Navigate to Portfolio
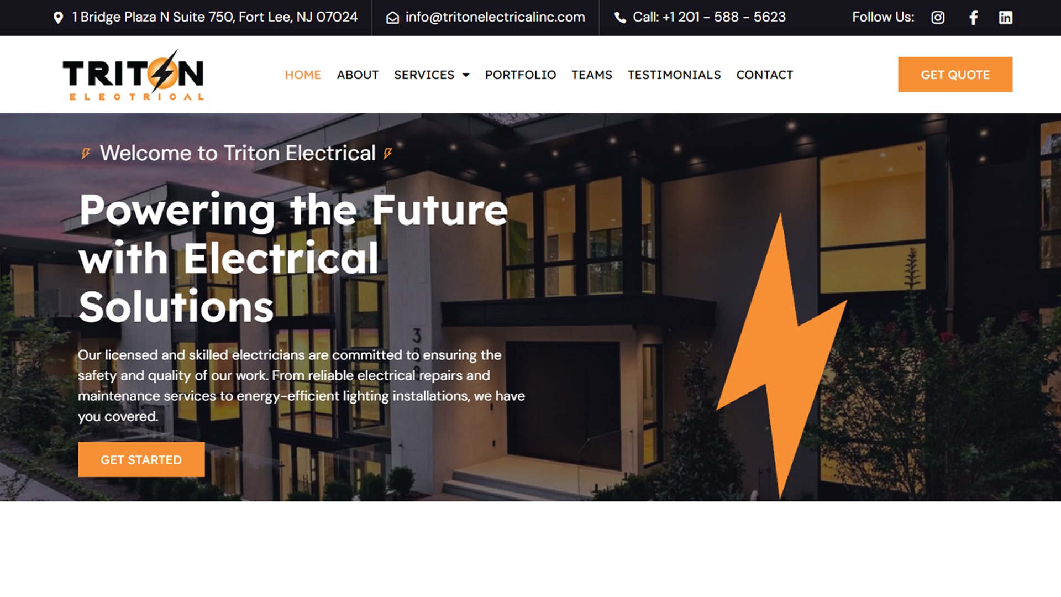The height and width of the screenshot is (597, 1061). (x=521, y=75)
